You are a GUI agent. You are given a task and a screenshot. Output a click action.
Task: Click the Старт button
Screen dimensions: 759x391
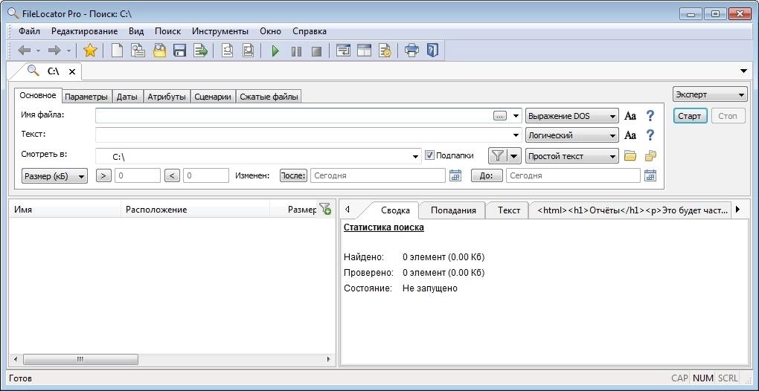click(690, 117)
